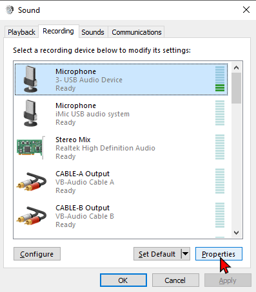Image resolution: width=256 pixels, height=292 pixels.
Task: Select the 3- USB Audio Device microphone icon
Action: point(30,79)
